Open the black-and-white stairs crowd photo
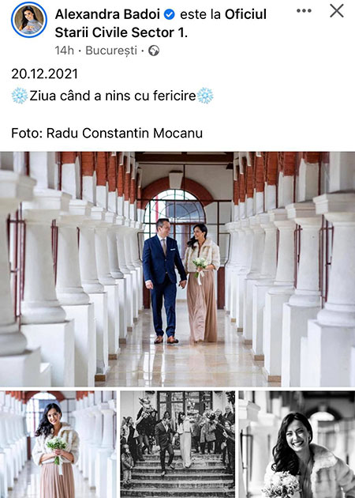 177,444
